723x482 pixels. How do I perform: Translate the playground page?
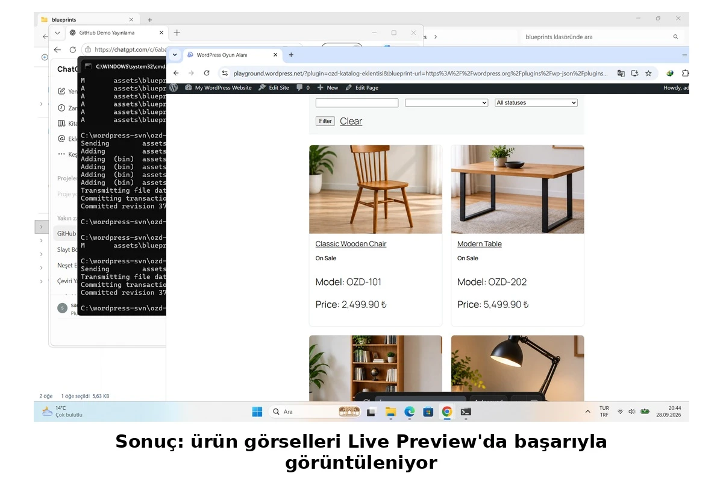click(621, 73)
